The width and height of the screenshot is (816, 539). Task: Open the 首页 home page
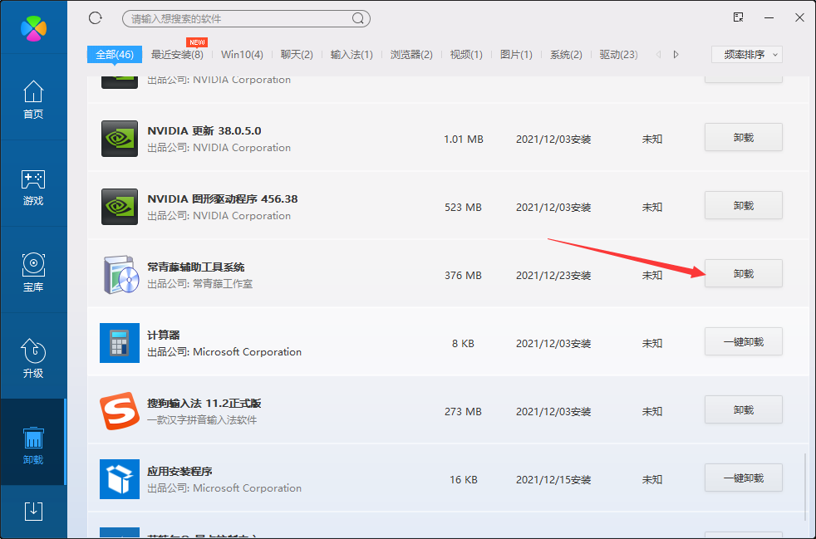click(x=33, y=100)
